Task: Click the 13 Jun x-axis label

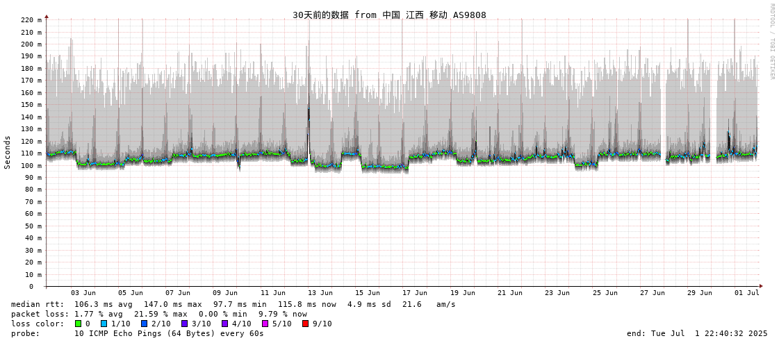Action: [x=320, y=293]
